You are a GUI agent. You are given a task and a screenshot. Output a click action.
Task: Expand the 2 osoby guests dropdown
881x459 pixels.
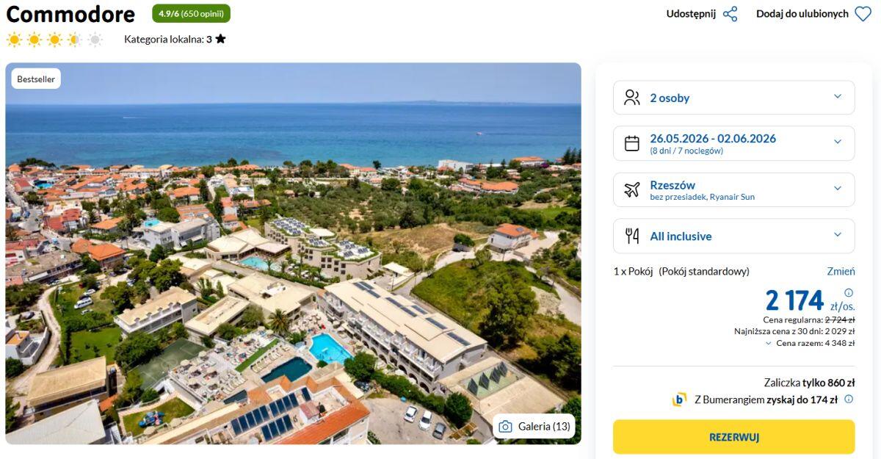(838, 97)
